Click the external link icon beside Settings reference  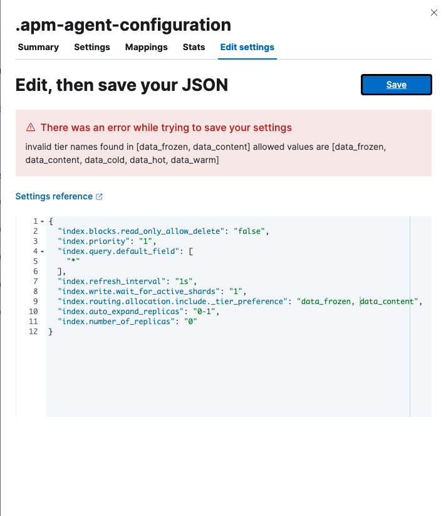[99, 197]
